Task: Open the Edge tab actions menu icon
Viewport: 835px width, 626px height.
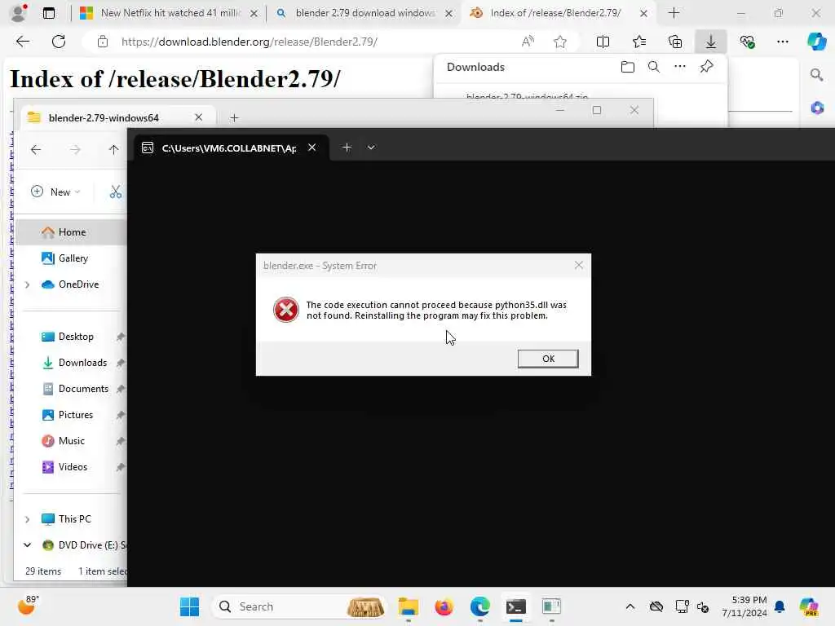Action: [49, 13]
